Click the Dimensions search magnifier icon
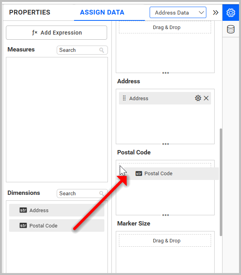The width and height of the screenshot is (241, 275). pyautogui.click(x=102, y=194)
